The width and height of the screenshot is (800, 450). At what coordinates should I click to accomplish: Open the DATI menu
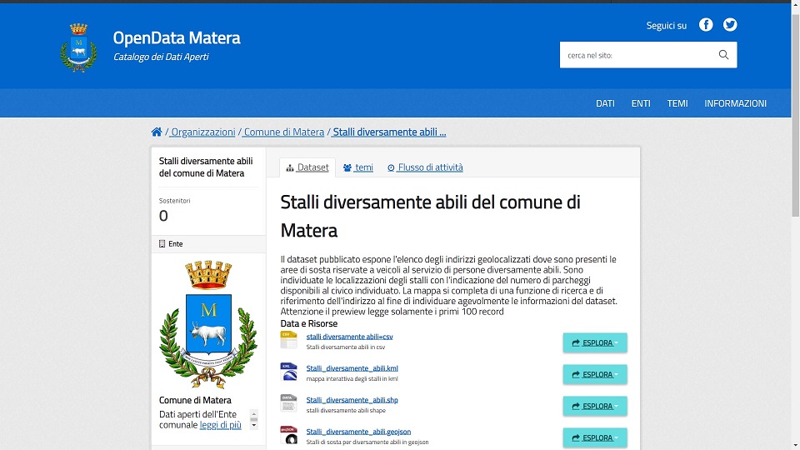(605, 103)
